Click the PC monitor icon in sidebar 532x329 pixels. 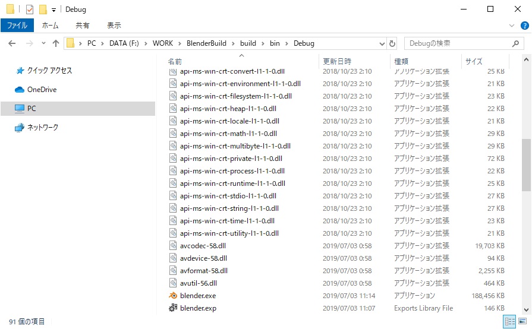point(20,109)
